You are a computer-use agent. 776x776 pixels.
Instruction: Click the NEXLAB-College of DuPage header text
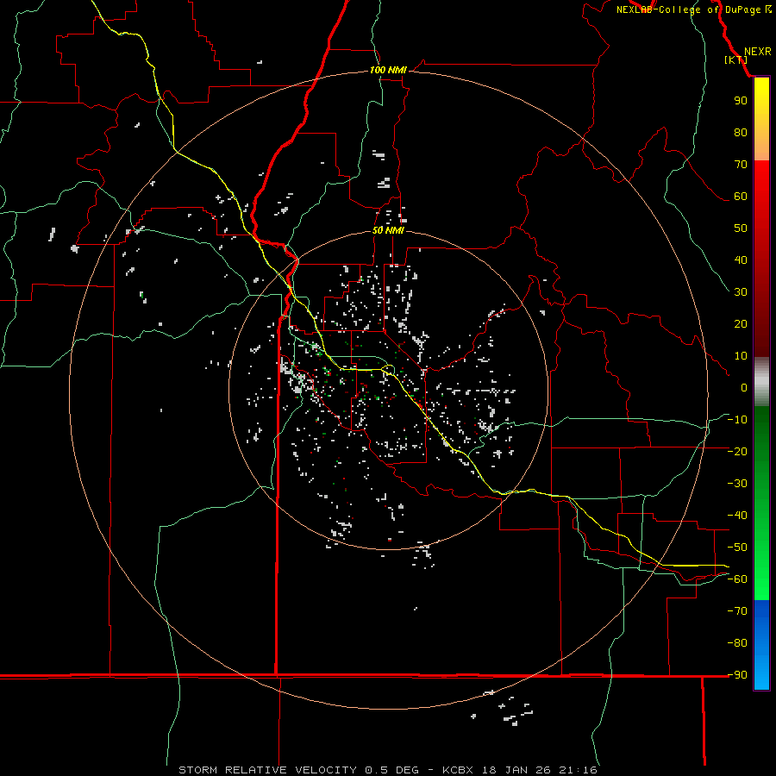pos(688,9)
